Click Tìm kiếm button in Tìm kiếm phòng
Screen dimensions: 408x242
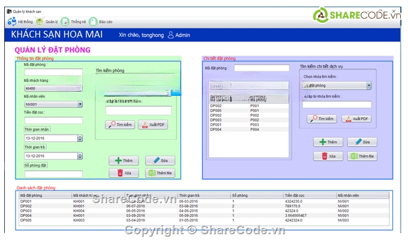120,125
